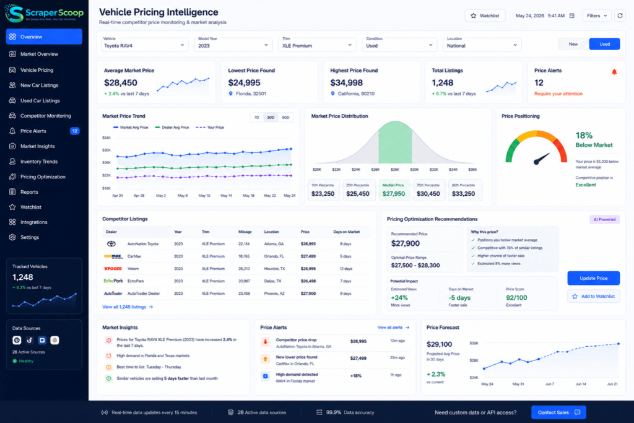Click the Update Price button

(x=593, y=278)
